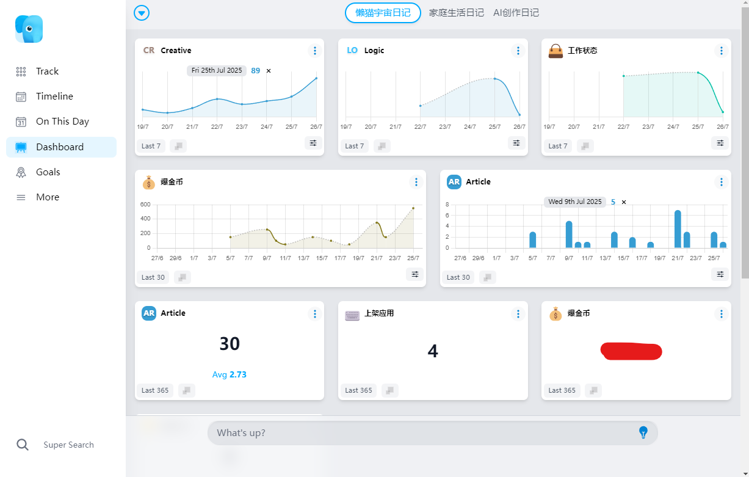This screenshot has width=749, height=477.
Task: Switch to 家庭生活日记 journal tab
Action: pyautogui.click(x=457, y=13)
